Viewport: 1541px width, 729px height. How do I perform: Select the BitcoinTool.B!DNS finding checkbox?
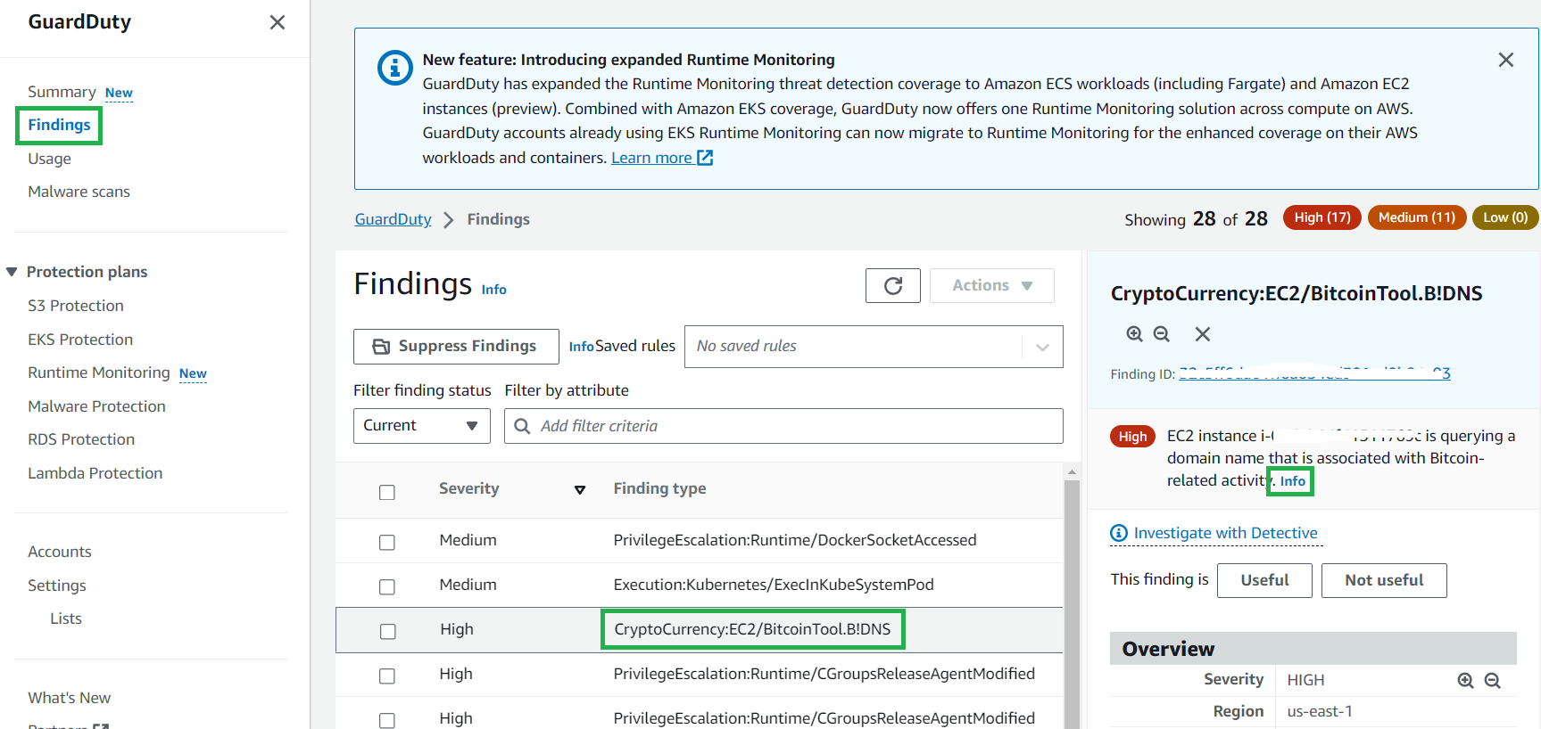click(x=387, y=631)
